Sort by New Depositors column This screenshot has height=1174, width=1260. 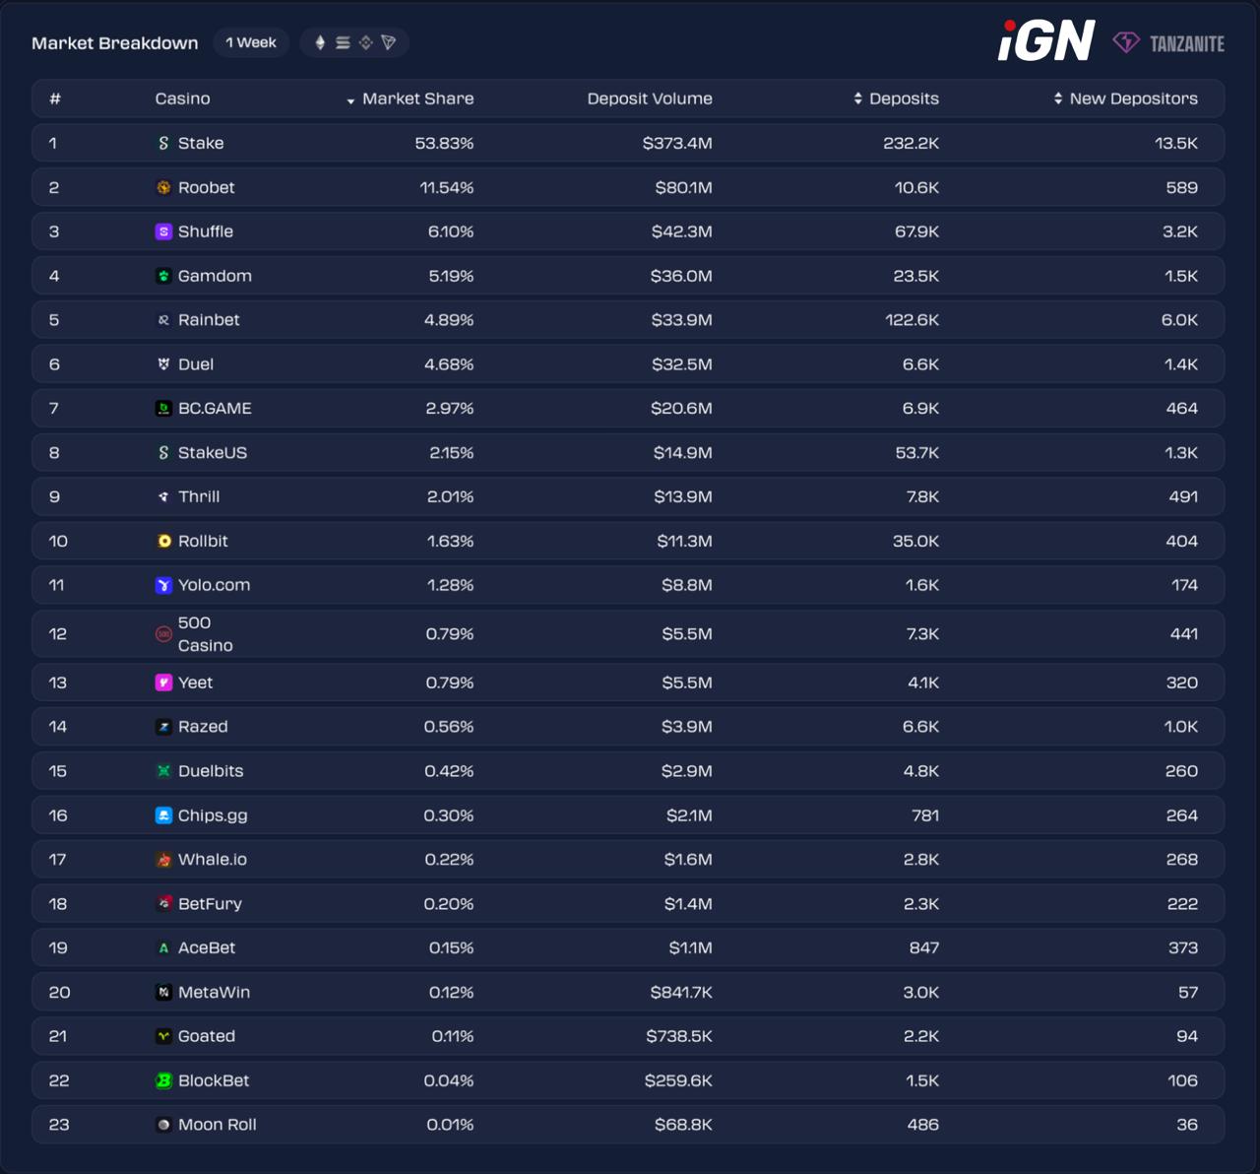[1125, 98]
